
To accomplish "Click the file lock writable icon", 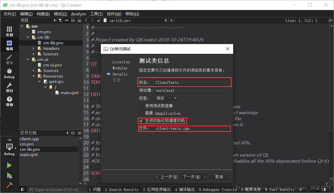I will click(99, 20).
